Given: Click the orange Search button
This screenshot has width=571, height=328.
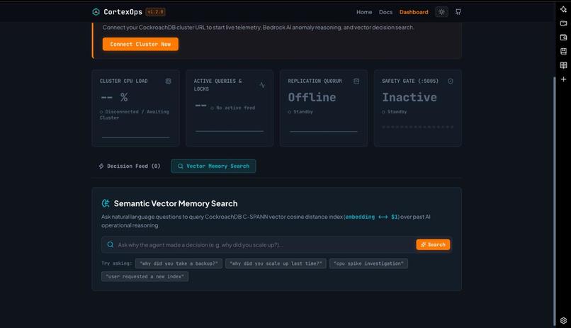Looking at the screenshot, I should (x=433, y=244).
